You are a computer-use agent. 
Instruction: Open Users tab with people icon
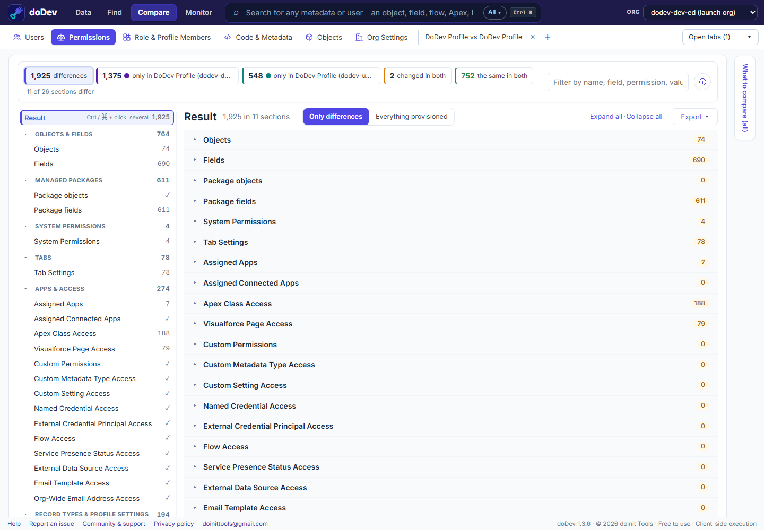pyautogui.click(x=29, y=37)
